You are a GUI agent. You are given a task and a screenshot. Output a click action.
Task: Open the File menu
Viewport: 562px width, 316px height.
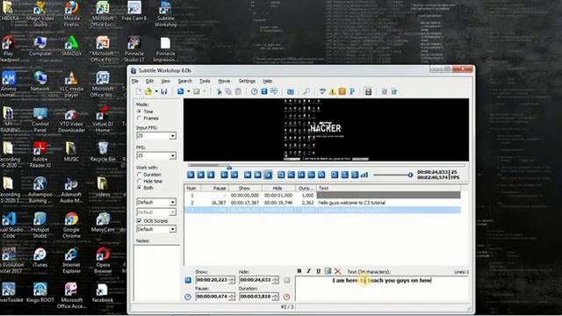click(x=135, y=82)
